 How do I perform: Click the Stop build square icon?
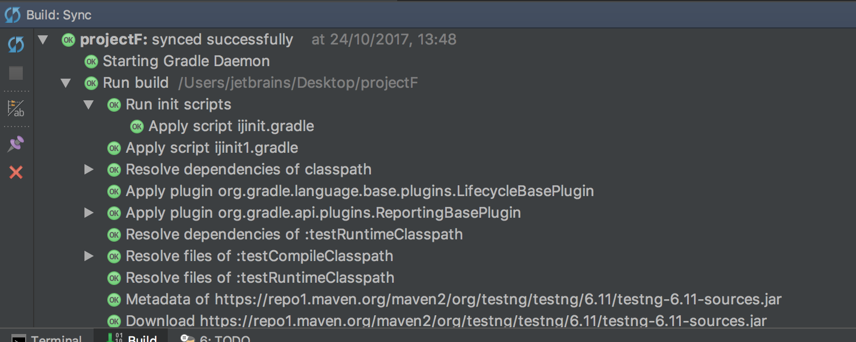16,73
